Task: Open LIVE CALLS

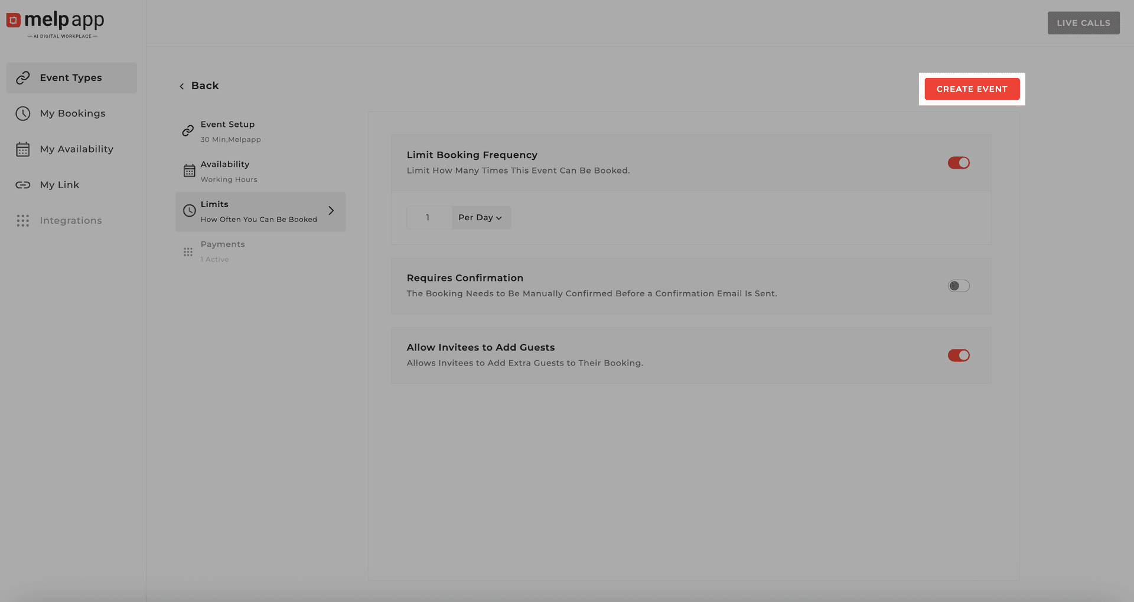Action: tap(1083, 22)
